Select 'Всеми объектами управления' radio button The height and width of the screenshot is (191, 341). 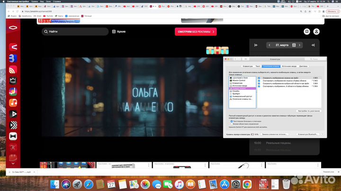pos(232,124)
